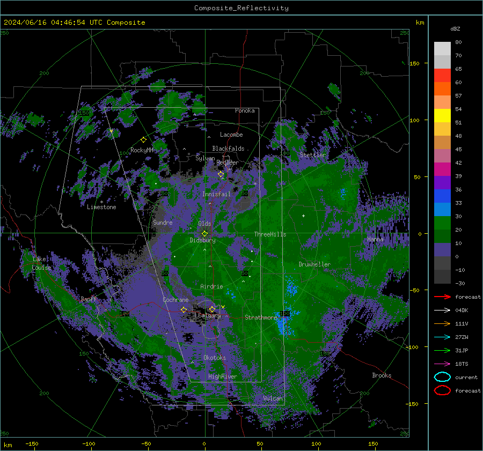Screen dimensions: 483x451
Task: Select the green 31JP arrow icon
Action: [x=442, y=350]
